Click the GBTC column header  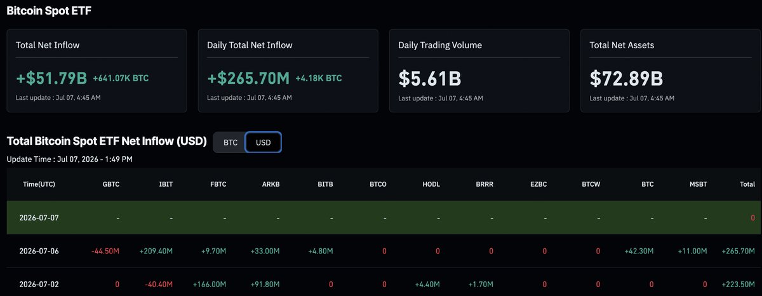point(110,184)
